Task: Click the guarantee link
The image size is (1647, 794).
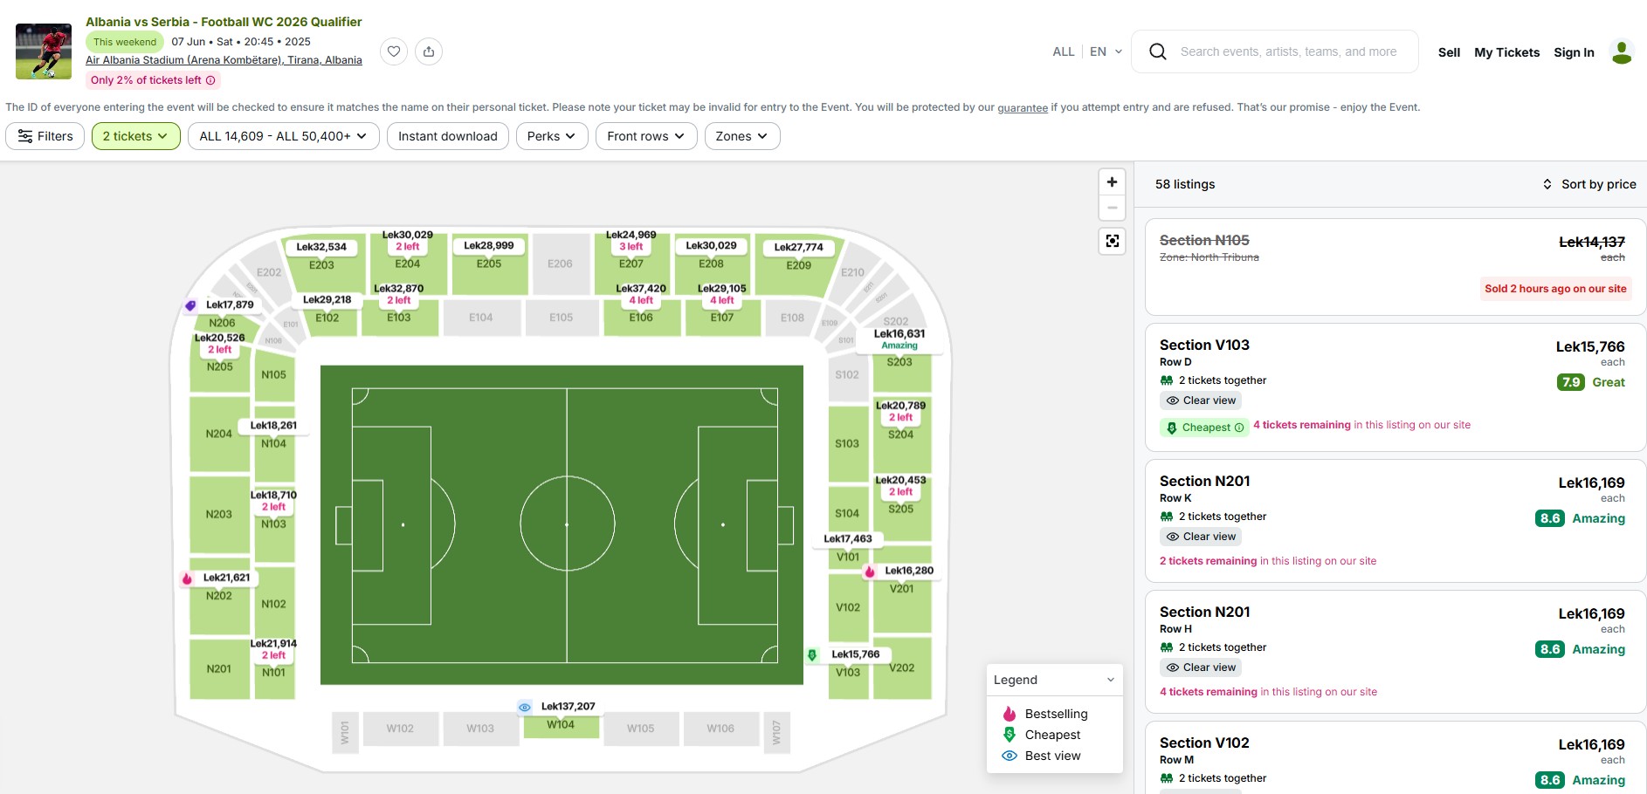Action: click(x=1022, y=108)
